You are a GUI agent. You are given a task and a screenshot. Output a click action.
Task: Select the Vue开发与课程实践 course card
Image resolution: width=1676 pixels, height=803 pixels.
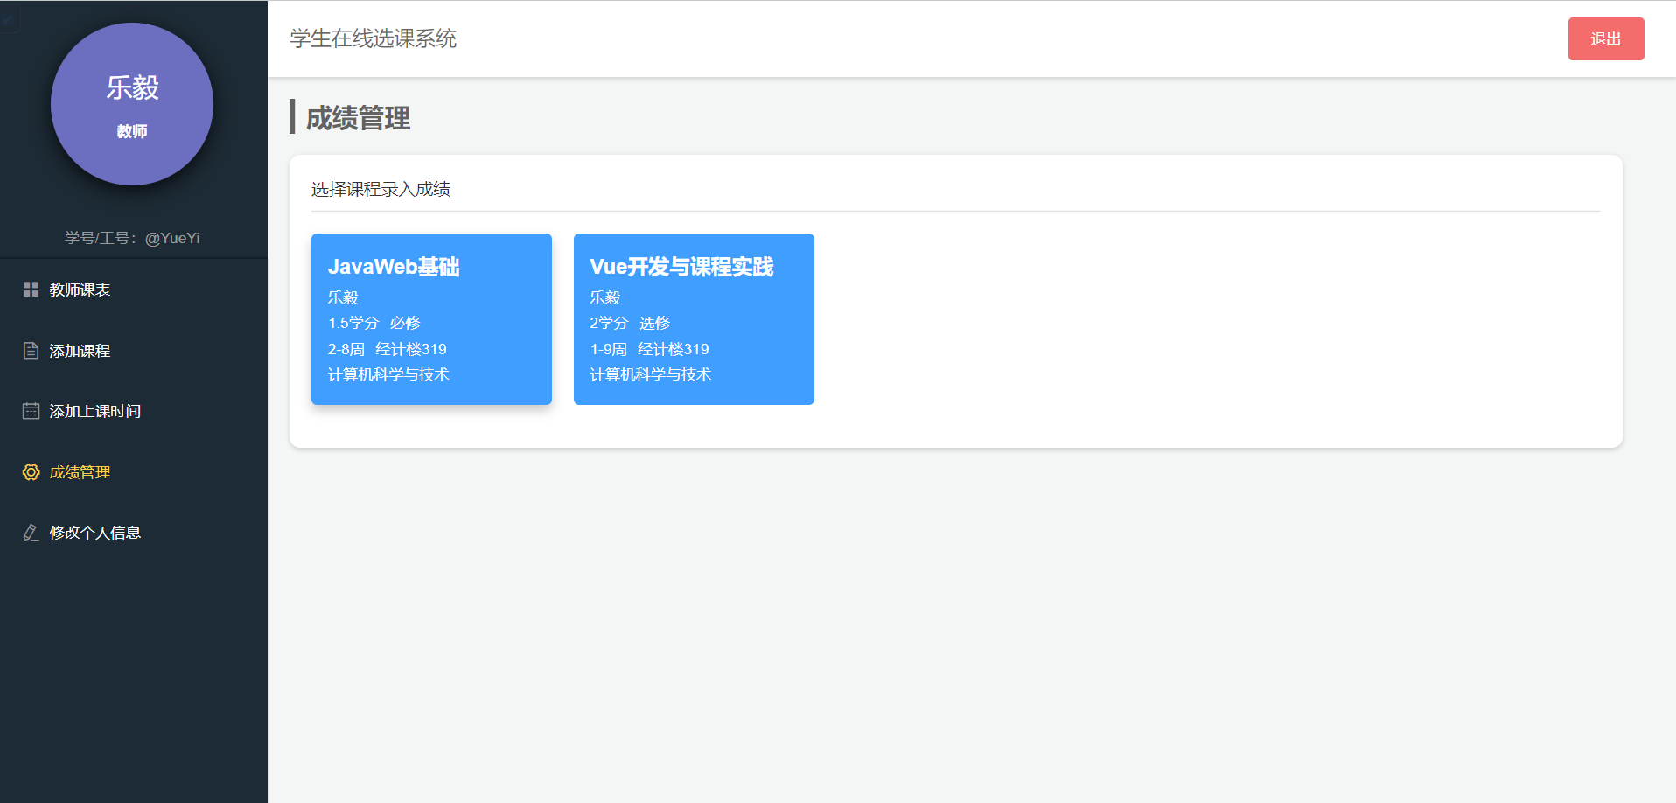point(694,319)
